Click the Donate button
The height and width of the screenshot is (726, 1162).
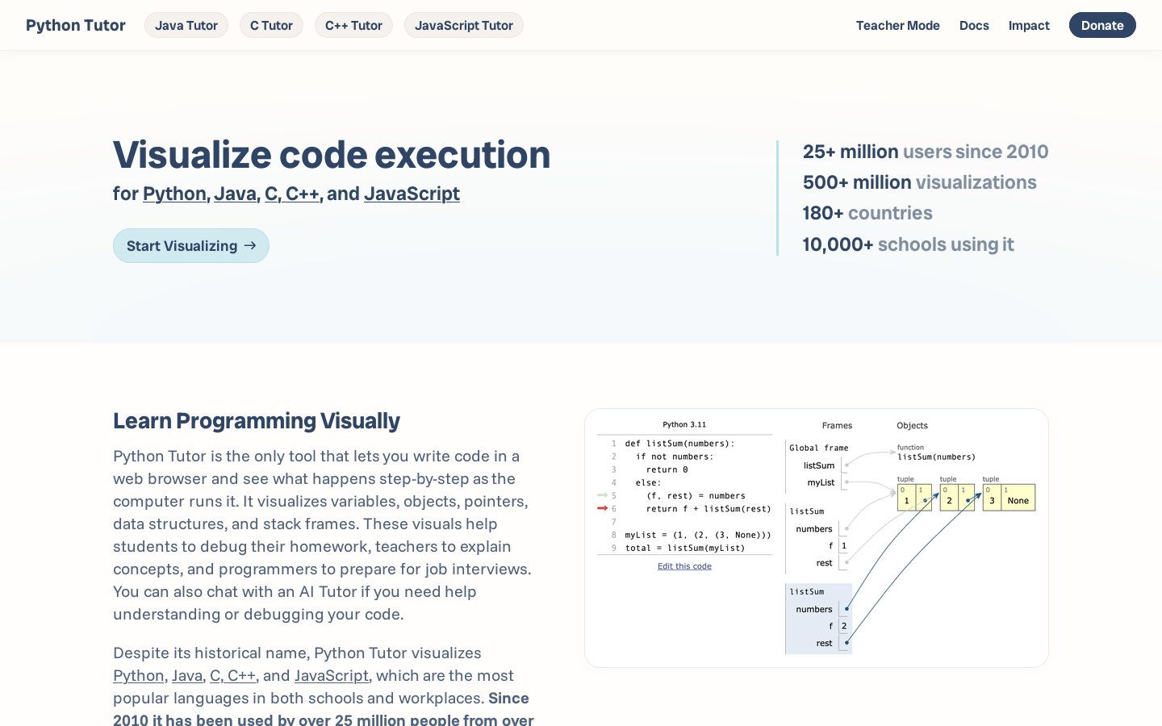1102,25
